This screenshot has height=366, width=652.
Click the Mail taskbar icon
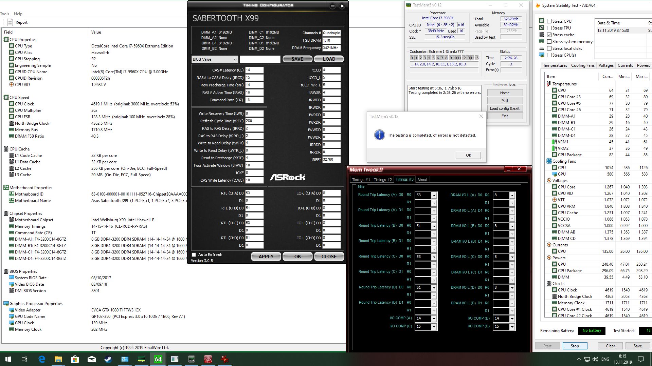[x=92, y=359]
